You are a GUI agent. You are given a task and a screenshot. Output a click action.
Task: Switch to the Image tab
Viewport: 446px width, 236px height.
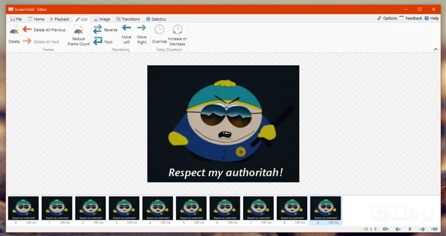(x=102, y=19)
